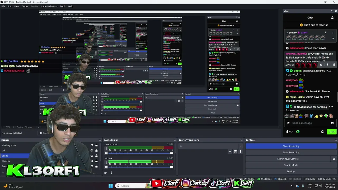Toggle the eye icon level with 'starting soon'
This screenshot has width=338, height=190.
[92, 145]
